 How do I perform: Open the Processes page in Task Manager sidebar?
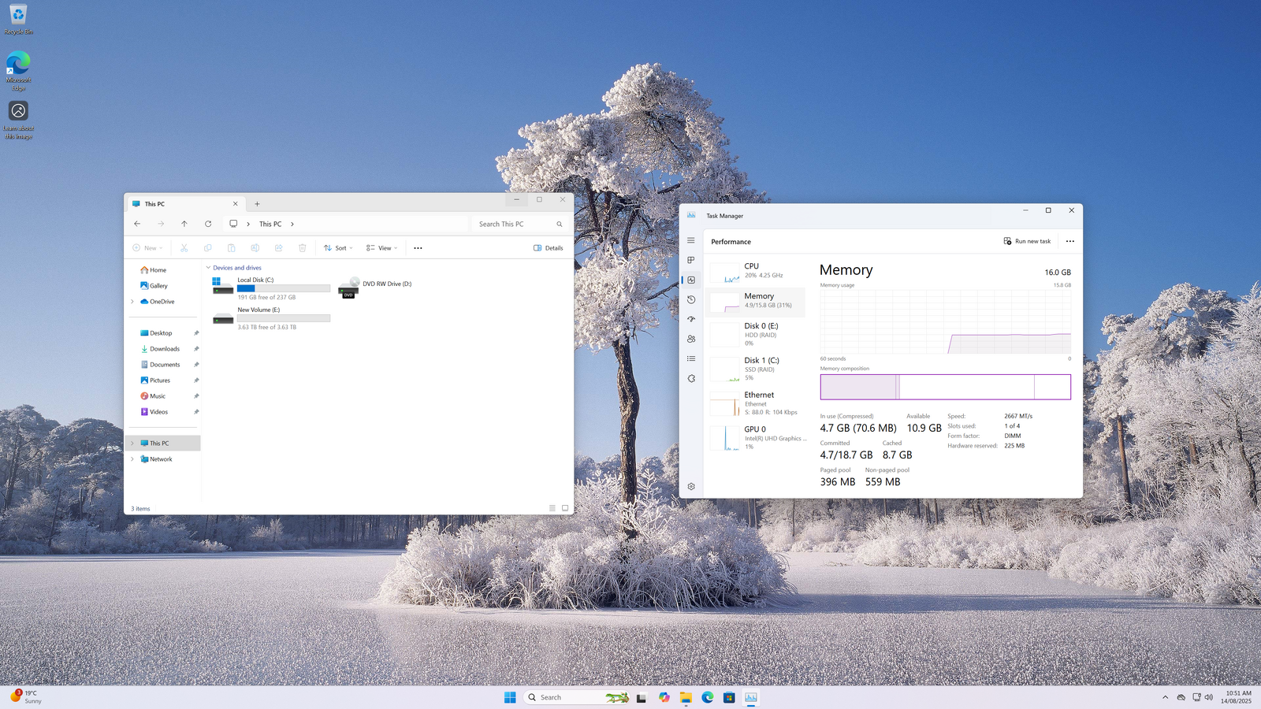coord(691,260)
